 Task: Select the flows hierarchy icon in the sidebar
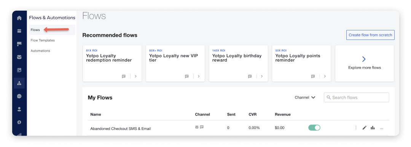pos(19,83)
